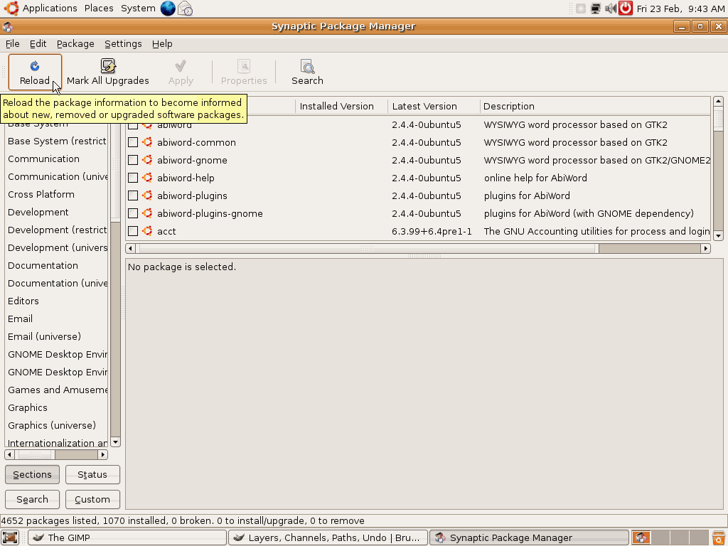This screenshot has width=728, height=546.
Task: Click the Sections filter button
Action: click(x=32, y=474)
